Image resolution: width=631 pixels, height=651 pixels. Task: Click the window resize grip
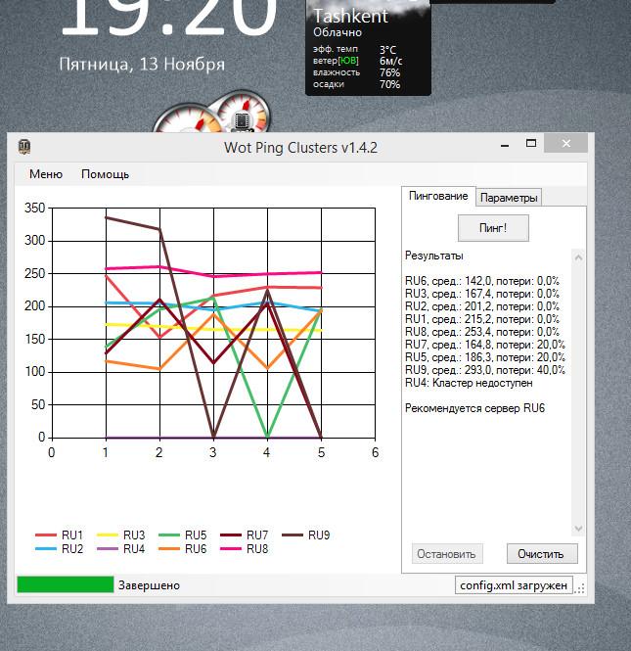point(580,588)
